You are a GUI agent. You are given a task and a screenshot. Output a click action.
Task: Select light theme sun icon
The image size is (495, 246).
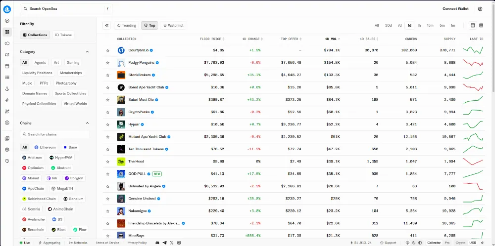407,243
